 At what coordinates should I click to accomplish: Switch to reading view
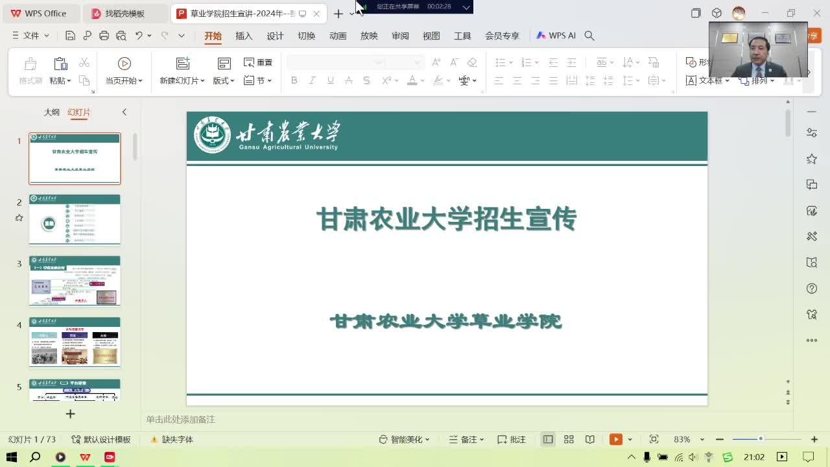(589, 439)
